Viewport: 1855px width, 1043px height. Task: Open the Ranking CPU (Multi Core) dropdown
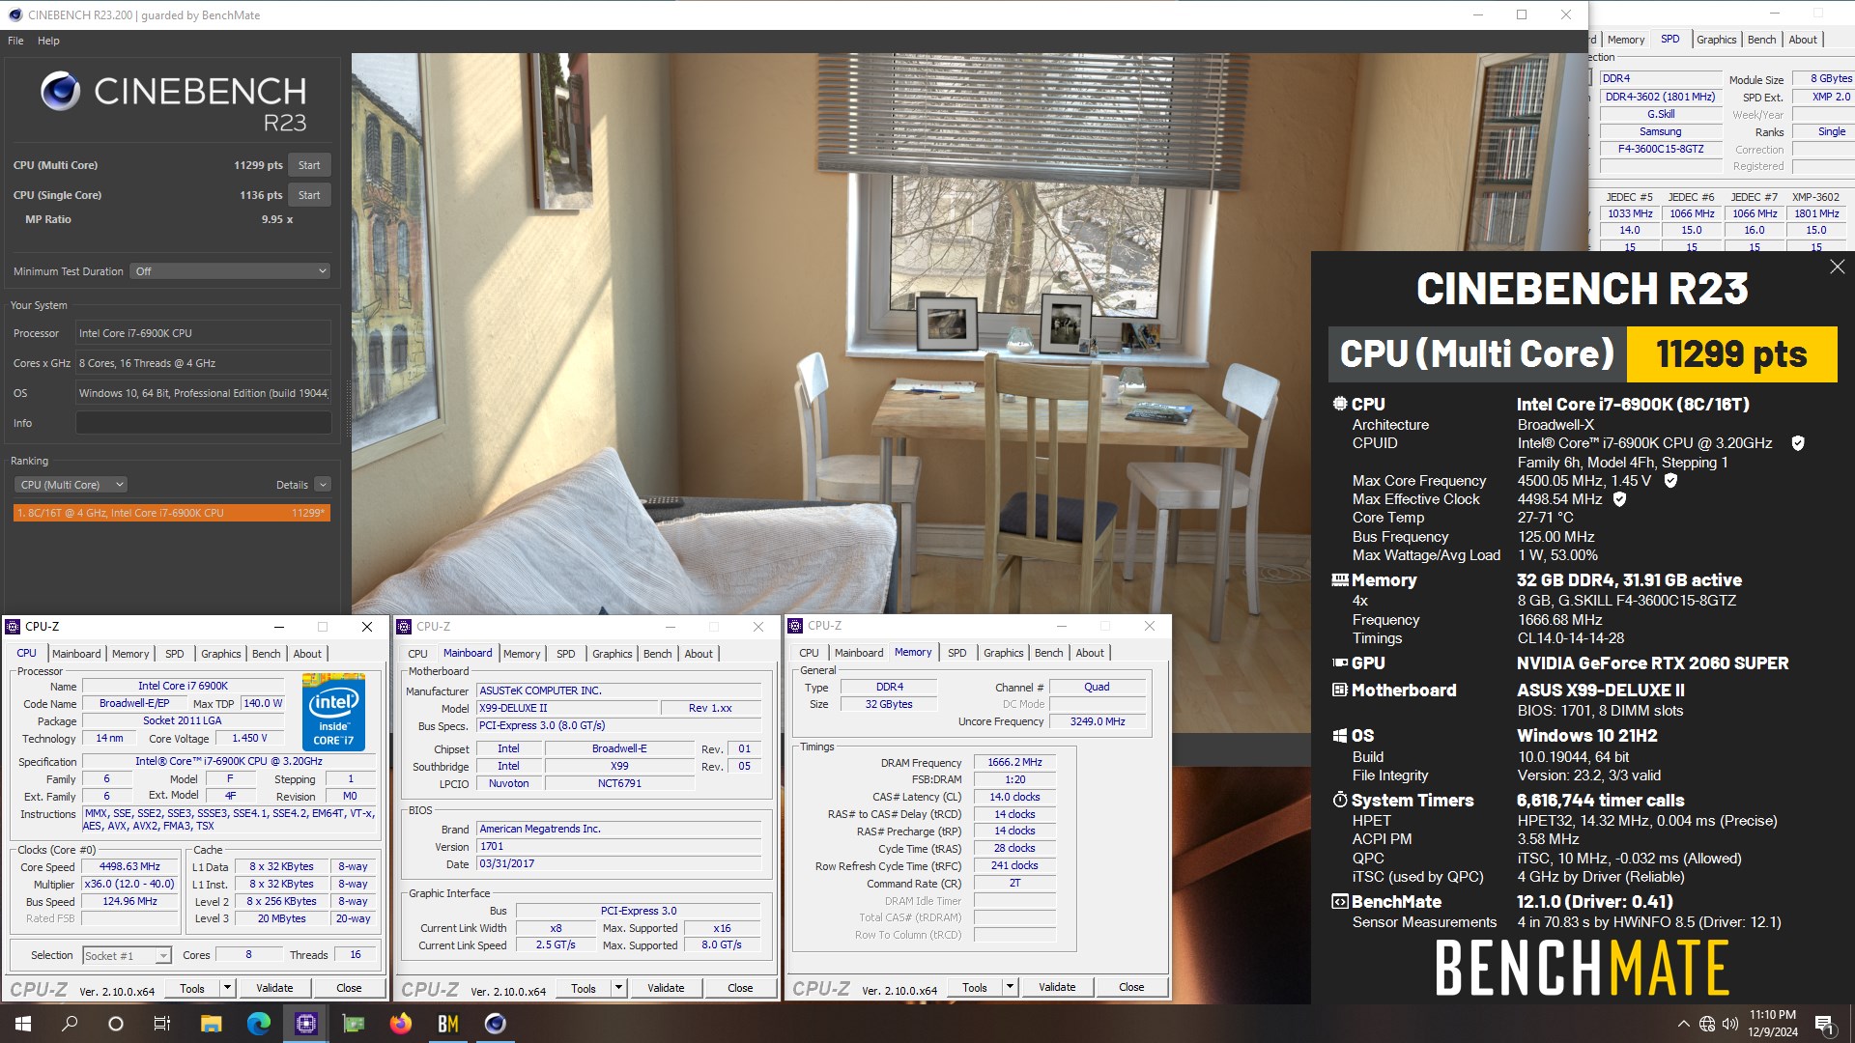(x=71, y=485)
